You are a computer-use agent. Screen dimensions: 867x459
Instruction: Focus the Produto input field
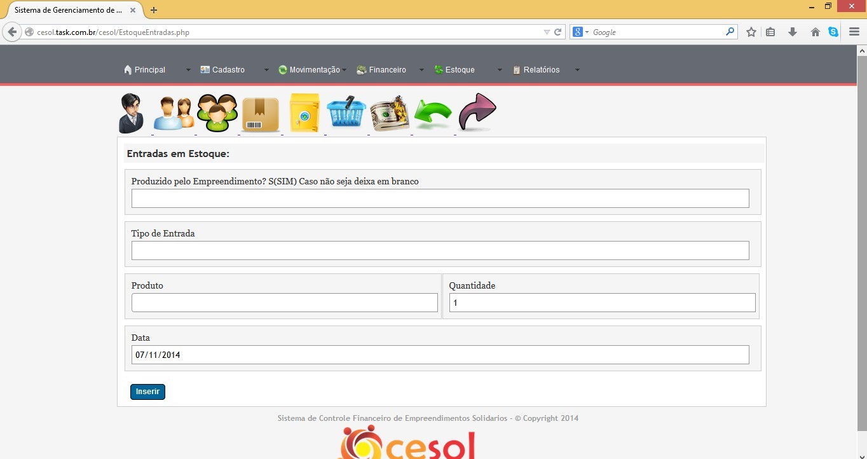[x=284, y=303]
